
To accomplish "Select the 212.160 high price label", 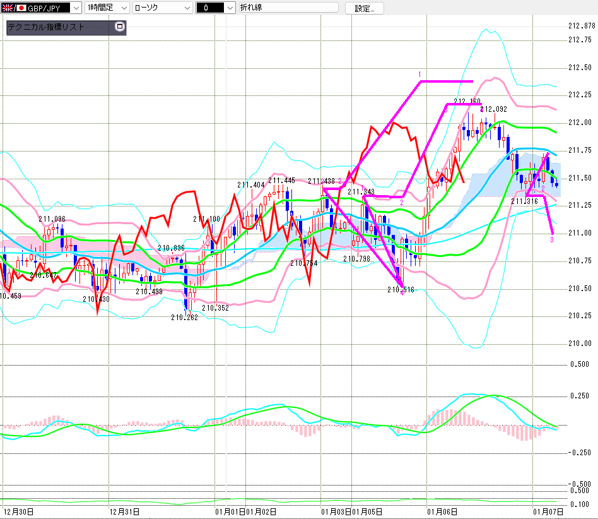I will 467,102.
